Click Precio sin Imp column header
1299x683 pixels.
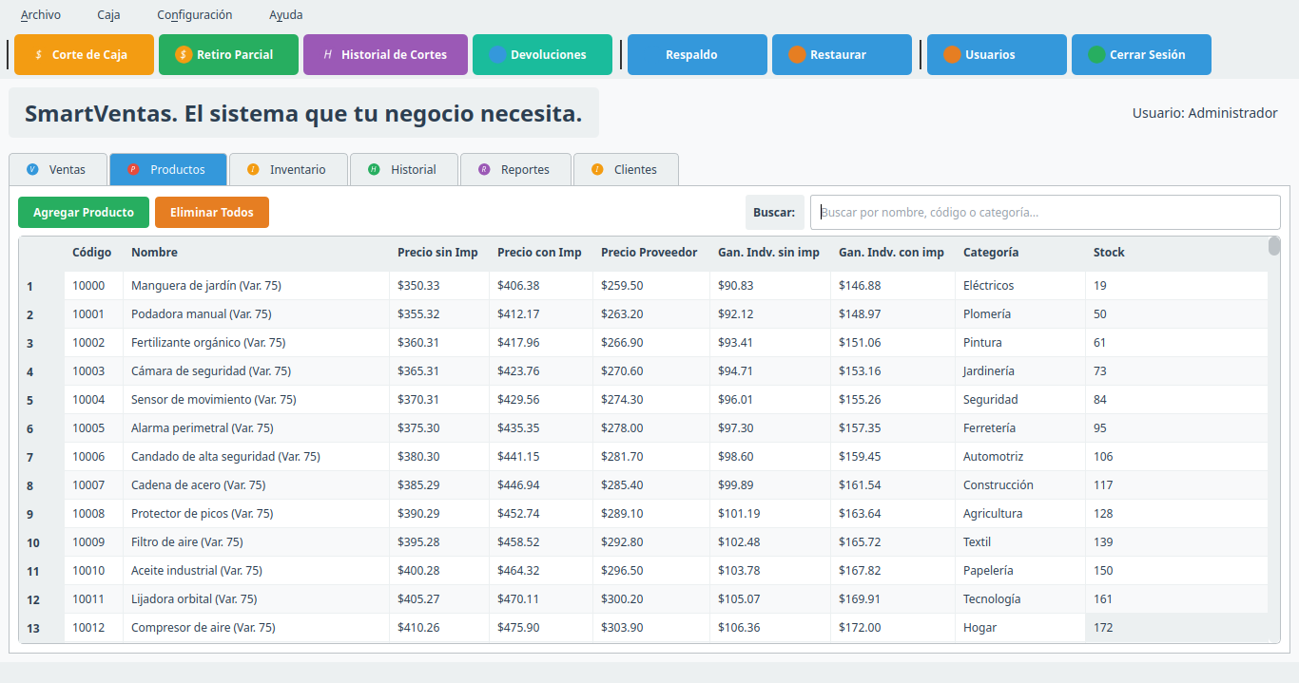[x=437, y=253]
